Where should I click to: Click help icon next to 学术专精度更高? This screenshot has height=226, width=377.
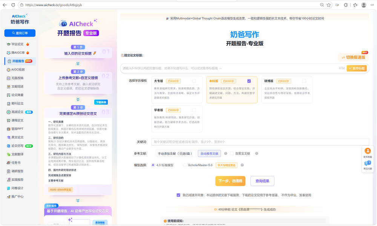[242, 165]
